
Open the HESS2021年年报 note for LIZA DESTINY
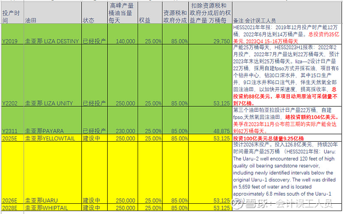pyautogui.click(x=287, y=34)
